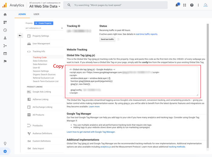
Task: Click the Home icon in left sidebar
Action: pyautogui.click(x=5, y=14)
